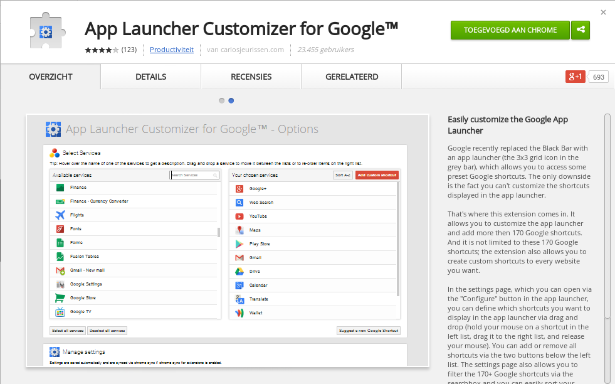The height and width of the screenshot is (384, 615).
Task: Click the available services list scrollbar
Action: tap(219, 232)
